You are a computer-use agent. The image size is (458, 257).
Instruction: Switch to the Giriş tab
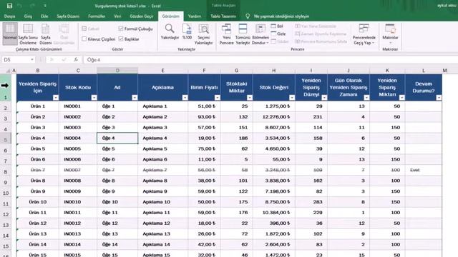pyautogui.click(x=28, y=16)
